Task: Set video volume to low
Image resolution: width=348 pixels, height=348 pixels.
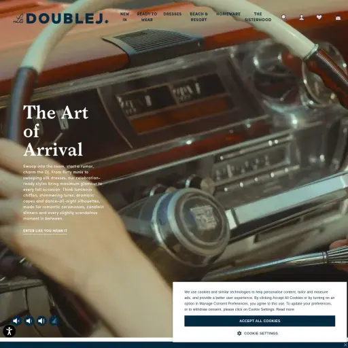Action: 29,321
